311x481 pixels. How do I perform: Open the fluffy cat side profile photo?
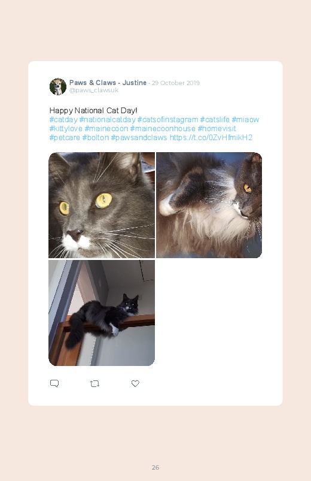tap(209, 205)
